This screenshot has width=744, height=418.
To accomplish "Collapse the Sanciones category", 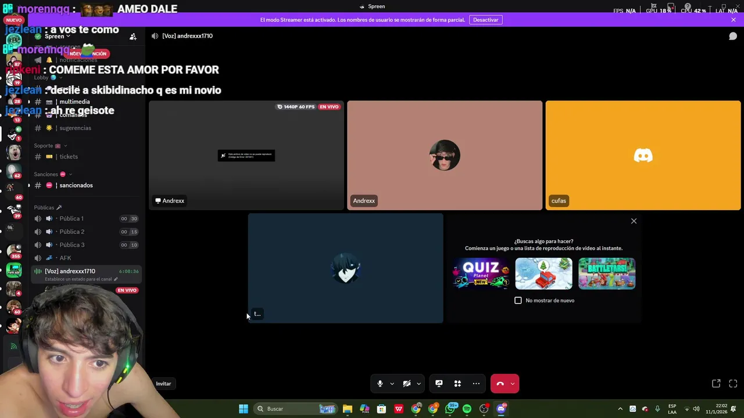I will coord(52,174).
